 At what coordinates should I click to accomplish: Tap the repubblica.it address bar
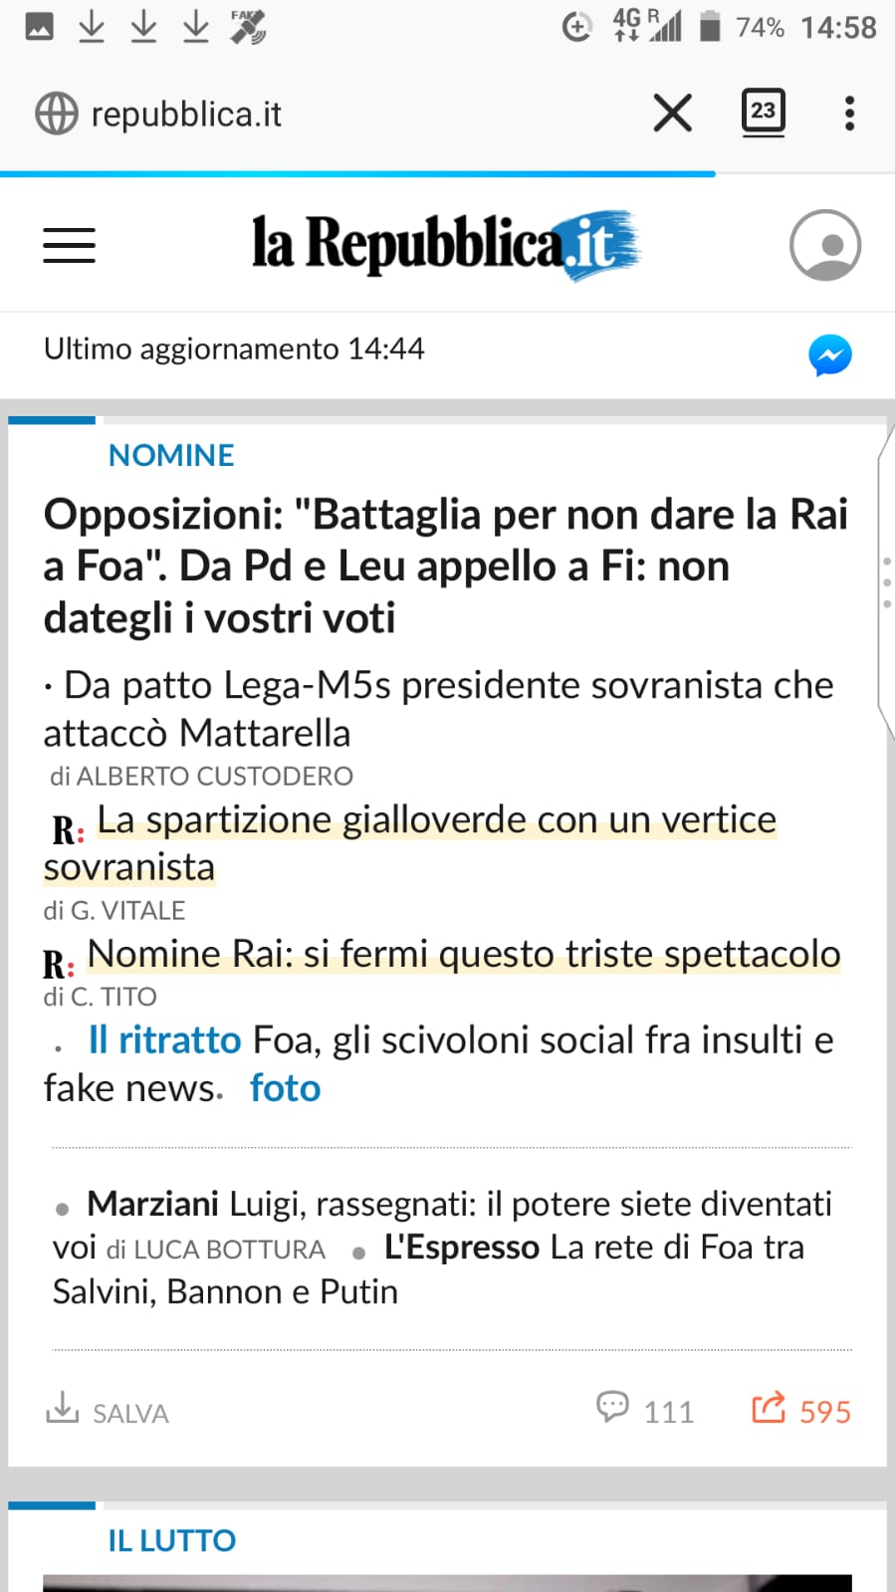329,114
